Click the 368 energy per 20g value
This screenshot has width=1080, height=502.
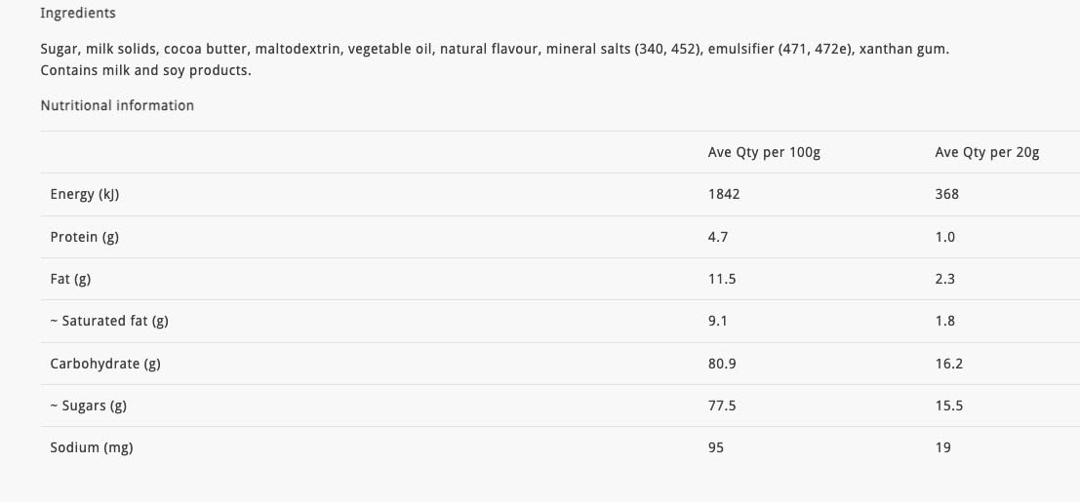946,194
